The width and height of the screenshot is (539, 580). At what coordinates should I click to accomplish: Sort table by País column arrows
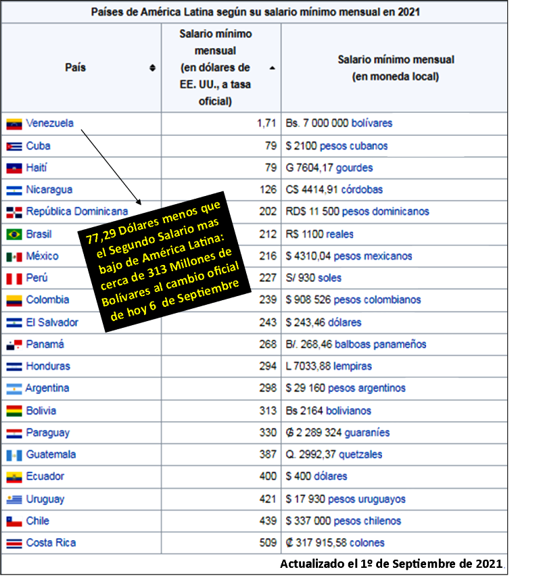(x=152, y=68)
